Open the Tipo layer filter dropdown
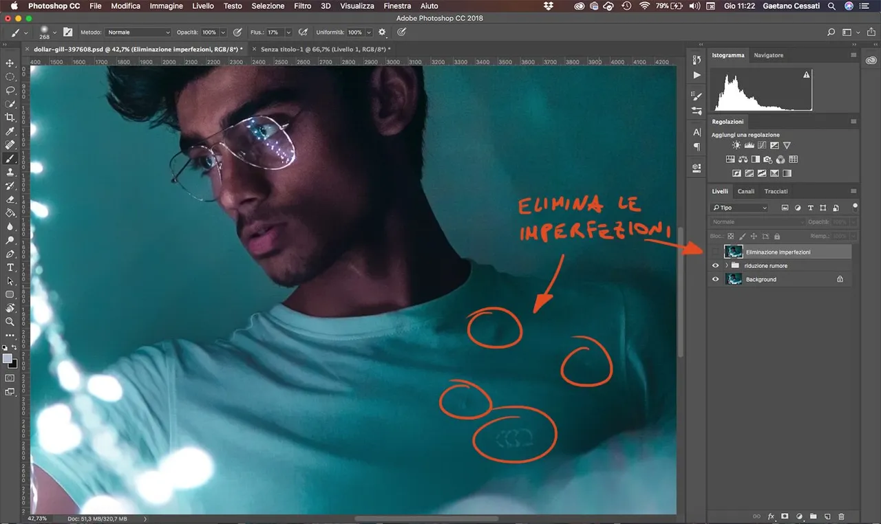The height and width of the screenshot is (524, 881). point(740,208)
